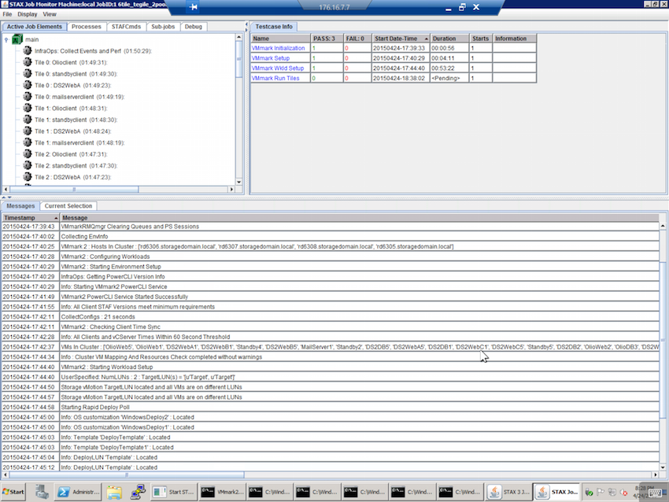This screenshot has width=669, height=502.
Task: Open the VMmark Initialization testcase link
Action: (x=278, y=48)
